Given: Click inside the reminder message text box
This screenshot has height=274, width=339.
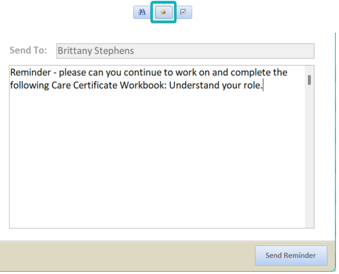Looking at the screenshot, I should (x=157, y=147).
